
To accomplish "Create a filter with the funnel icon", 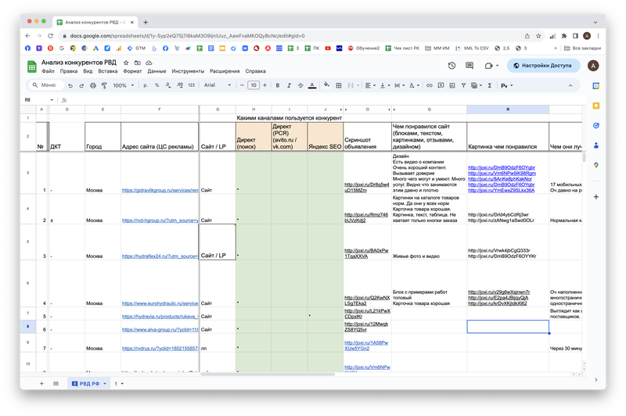I will [463, 85].
